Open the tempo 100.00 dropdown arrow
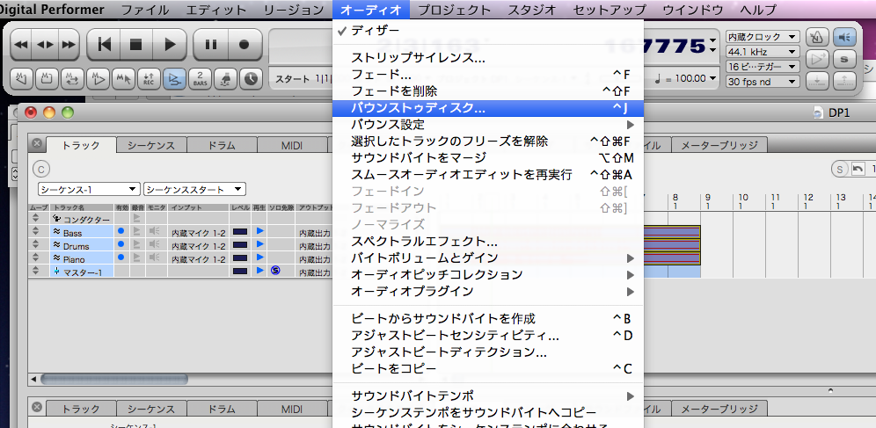The width and height of the screenshot is (876, 428). pos(712,79)
